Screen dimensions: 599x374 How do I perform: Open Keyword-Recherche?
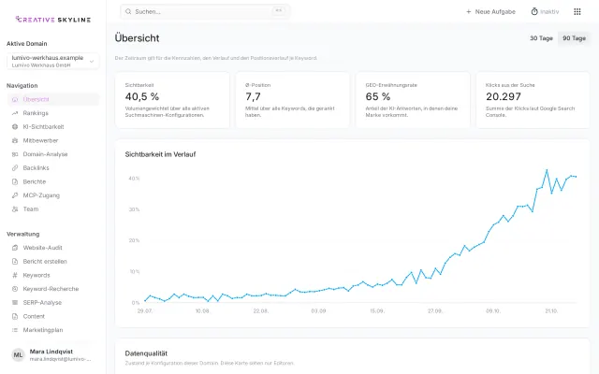click(53, 289)
